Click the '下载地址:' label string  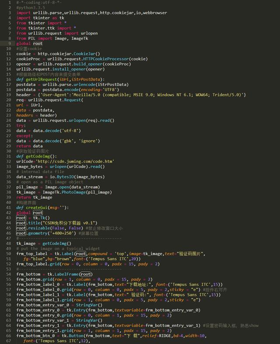[x=138, y=284]
